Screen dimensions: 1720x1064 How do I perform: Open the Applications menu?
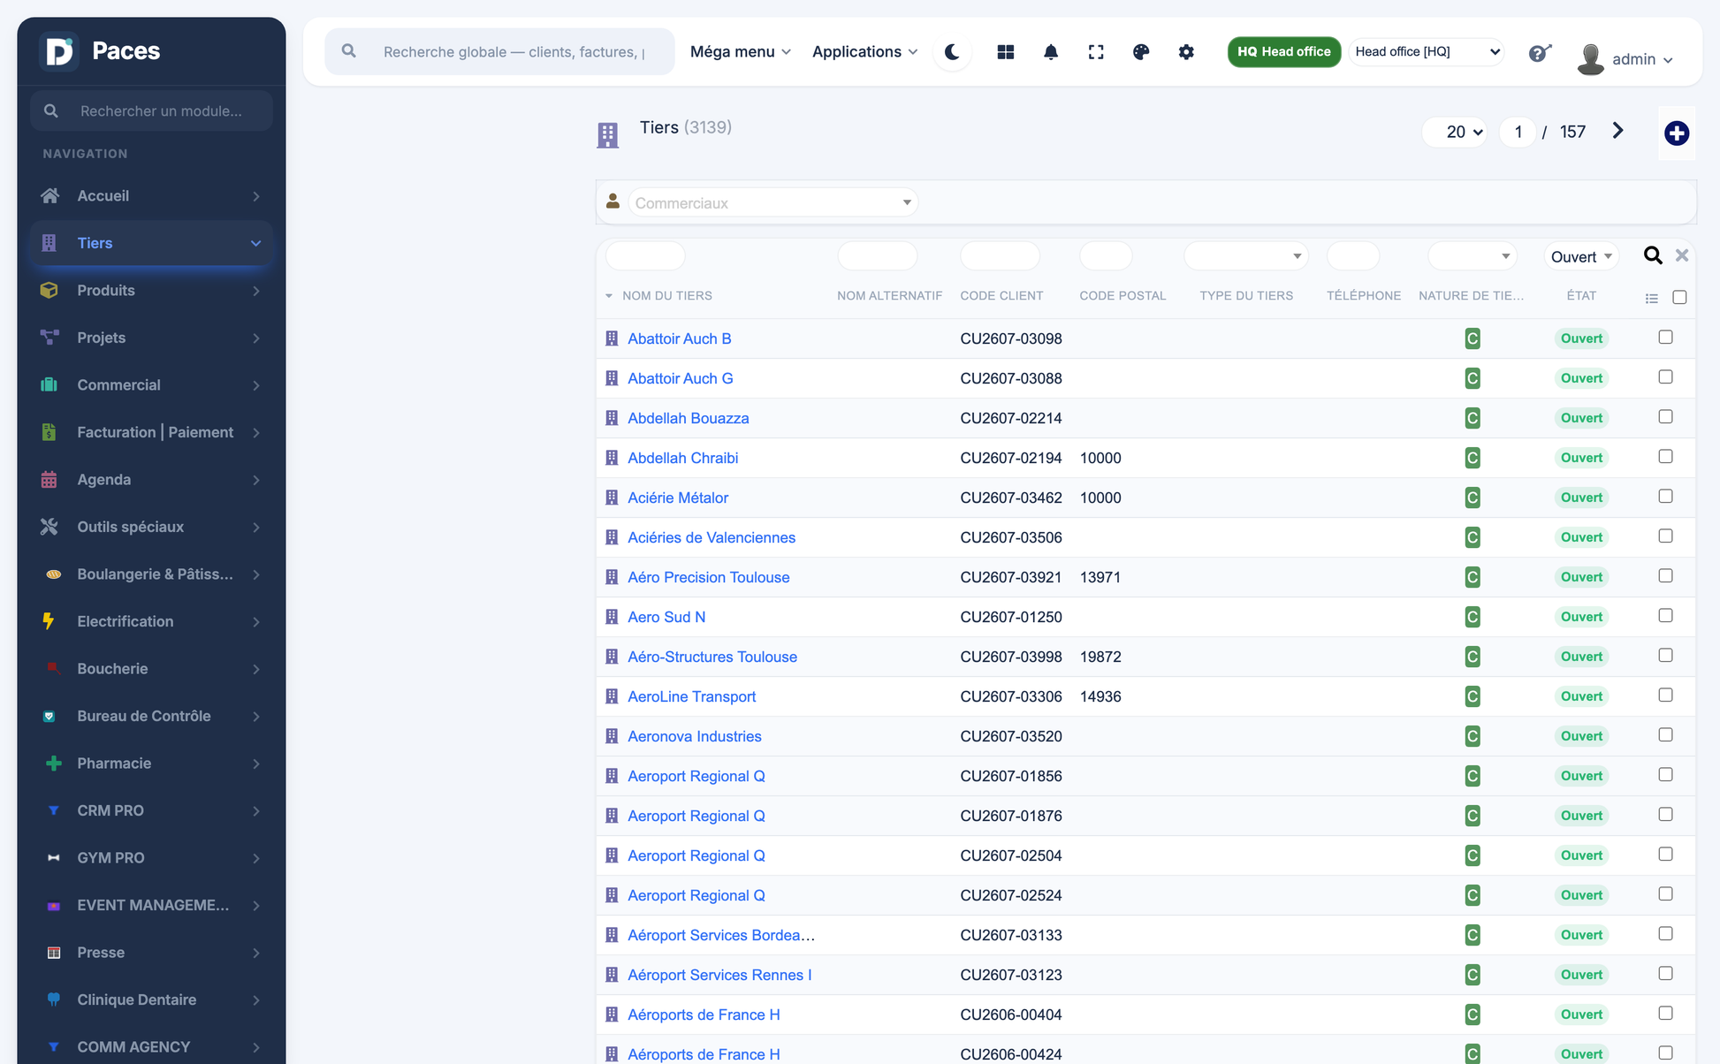click(x=864, y=51)
